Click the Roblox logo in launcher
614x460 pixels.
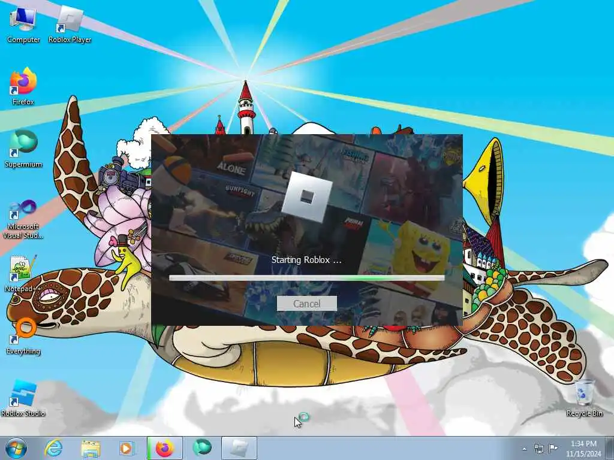coord(307,196)
